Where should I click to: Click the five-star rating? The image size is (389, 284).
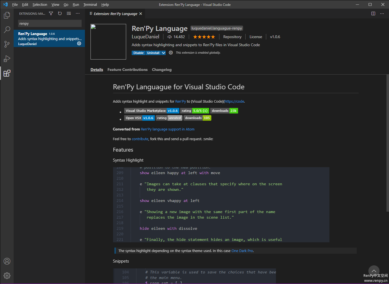click(204, 37)
